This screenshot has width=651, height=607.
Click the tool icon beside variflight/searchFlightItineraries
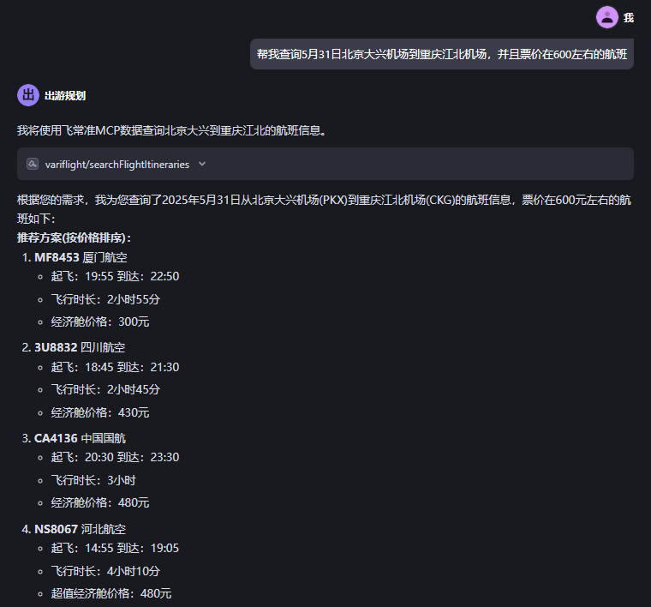(x=33, y=164)
